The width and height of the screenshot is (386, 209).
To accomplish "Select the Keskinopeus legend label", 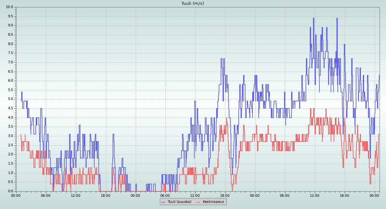I will coord(214,202).
